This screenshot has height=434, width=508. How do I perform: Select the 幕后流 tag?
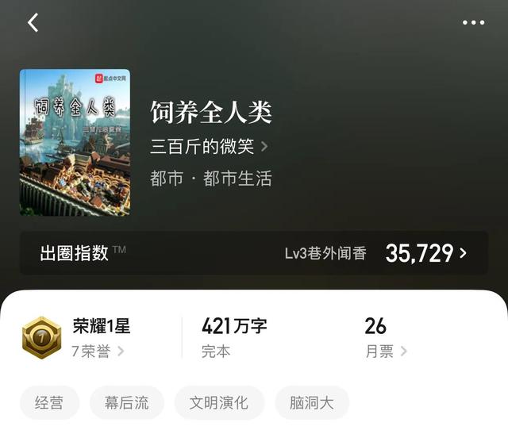tap(127, 403)
